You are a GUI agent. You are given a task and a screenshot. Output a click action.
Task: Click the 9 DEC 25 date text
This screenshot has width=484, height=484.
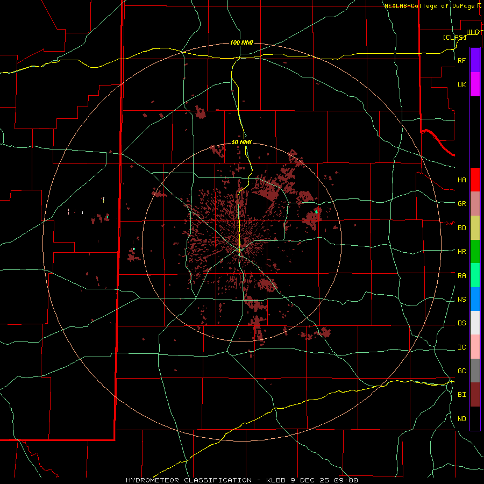pos(310,480)
